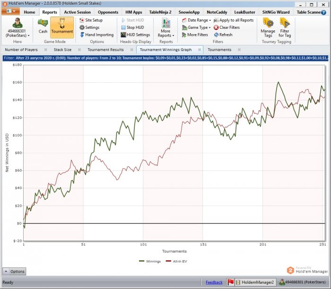Image resolution: width=331 pixels, height=289 pixels.
Task: Apply filters to all reports
Action: click(234, 20)
